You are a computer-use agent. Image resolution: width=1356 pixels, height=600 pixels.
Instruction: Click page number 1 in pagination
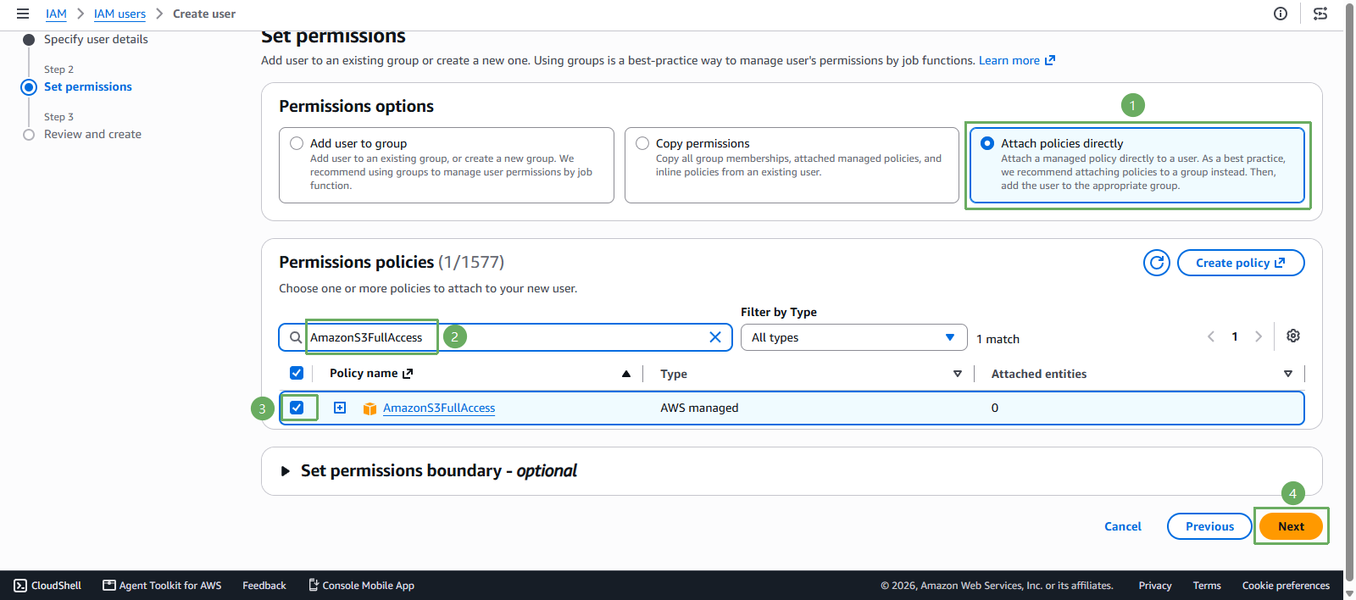pos(1235,336)
